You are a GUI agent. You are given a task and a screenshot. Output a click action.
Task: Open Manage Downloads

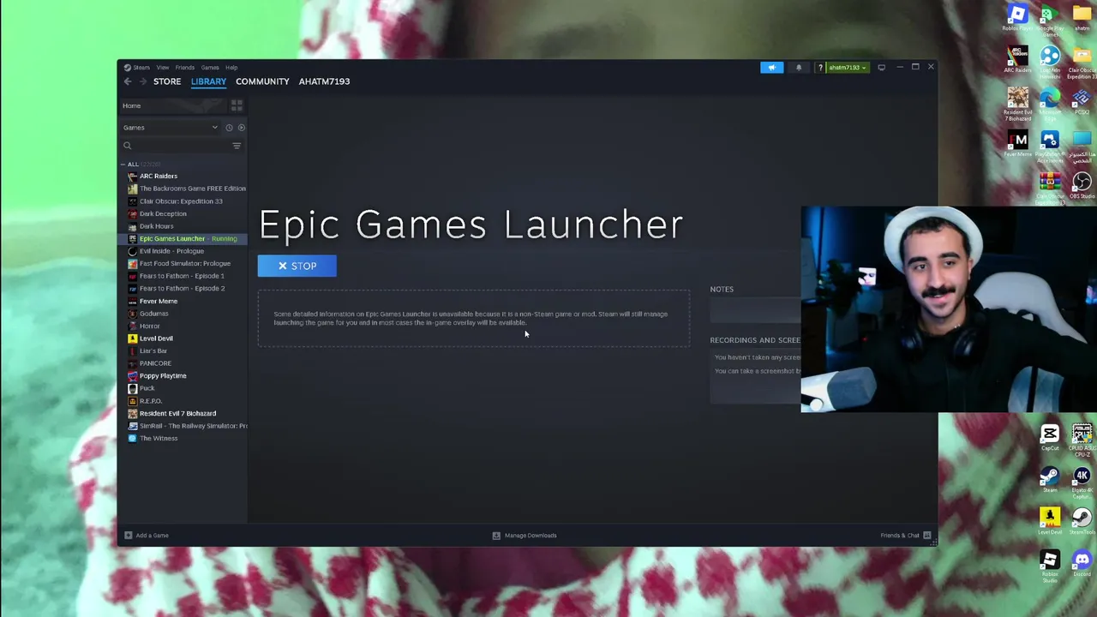click(525, 536)
